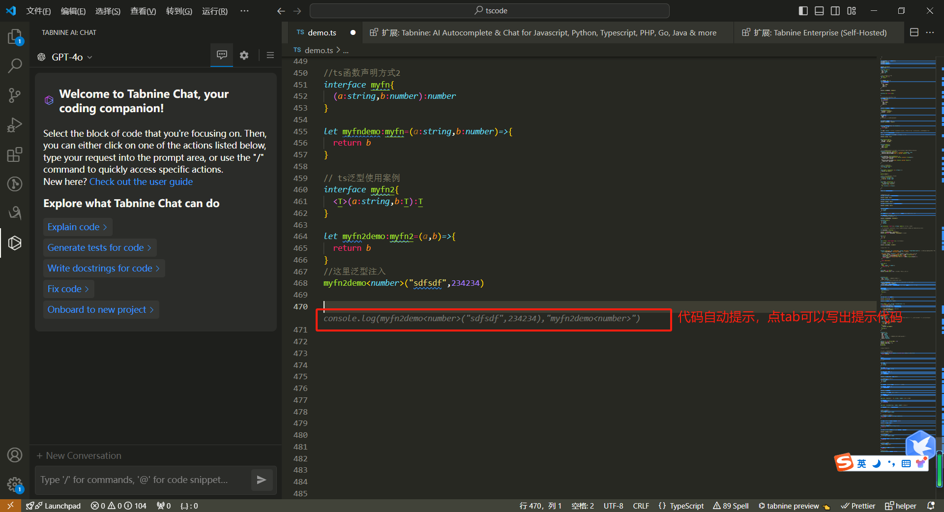This screenshot has width=944, height=512.
Task: Open the Run and Debug view
Action: point(15,125)
